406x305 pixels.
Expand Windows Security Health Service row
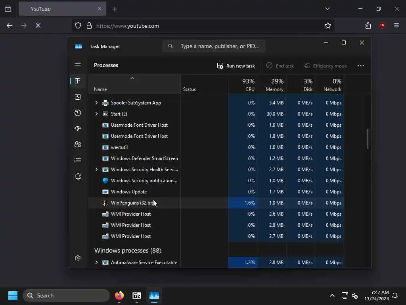coord(97,169)
